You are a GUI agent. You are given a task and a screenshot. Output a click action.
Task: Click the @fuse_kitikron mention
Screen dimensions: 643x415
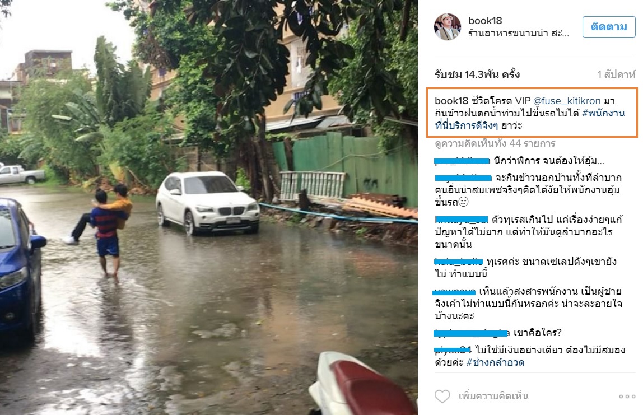567,100
